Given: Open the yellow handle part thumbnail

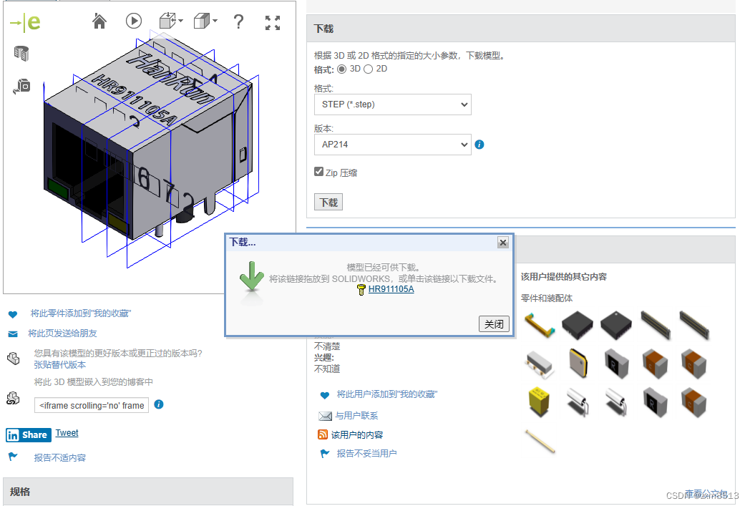Looking at the screenshot, I should point(540,325).
